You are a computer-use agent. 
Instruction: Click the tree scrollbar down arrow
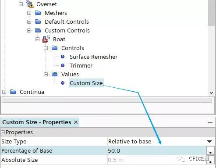[x=211, y=93]
